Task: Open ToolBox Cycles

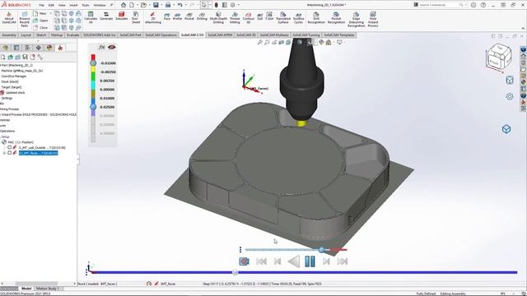Action: coord(298,17)
